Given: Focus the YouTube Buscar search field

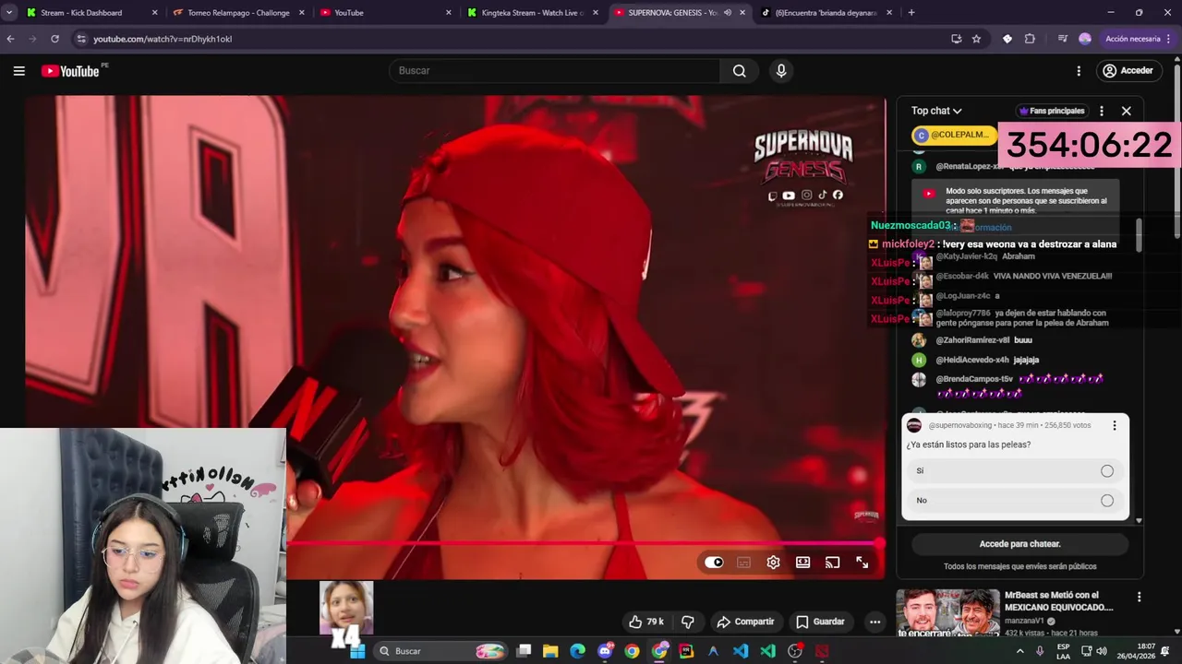Looking at the screenshot, I should click(x=554, y=71).
